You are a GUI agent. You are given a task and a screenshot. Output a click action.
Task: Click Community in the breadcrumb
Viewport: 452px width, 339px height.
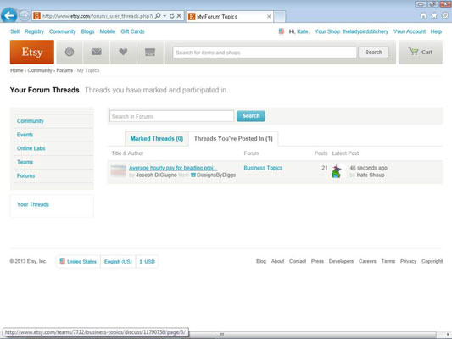point(40,70)
